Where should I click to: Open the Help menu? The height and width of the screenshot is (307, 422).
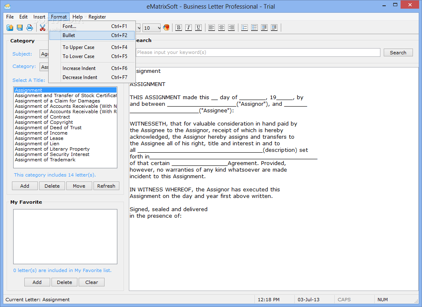pyautogui.click(x=77, y=17)
